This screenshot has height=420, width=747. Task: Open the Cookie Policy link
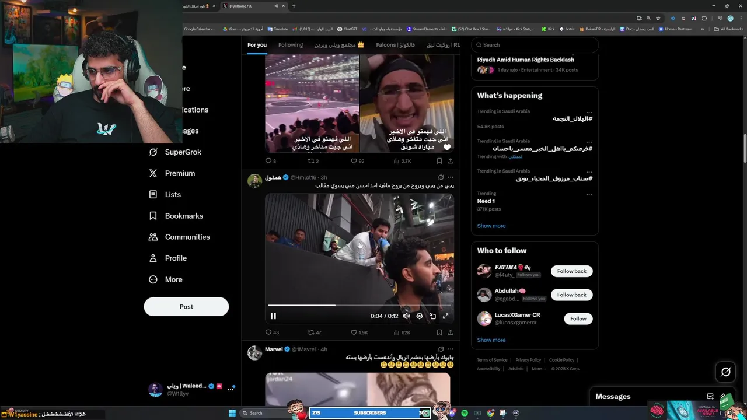(561, 360)
